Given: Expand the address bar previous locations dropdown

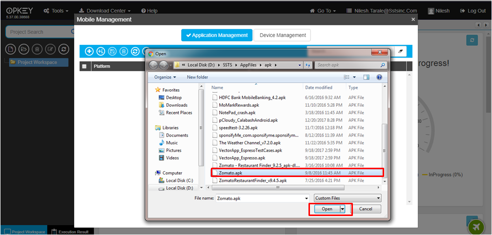Looking at the screenshot, I should [300, 65].
